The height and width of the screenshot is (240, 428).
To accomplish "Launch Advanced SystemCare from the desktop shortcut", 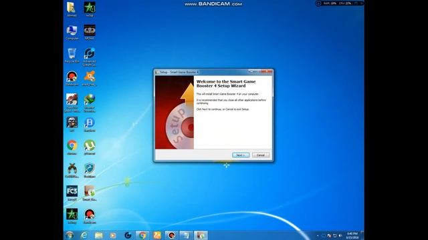I will 90,57.
